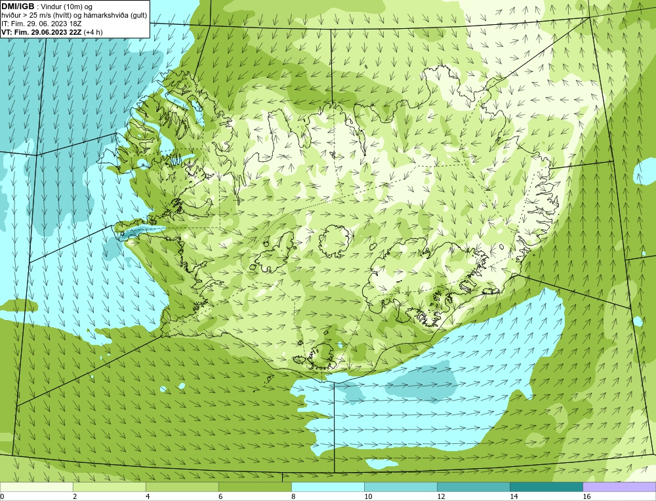Click the legend scale label 16
Viewport: 656px width, 501px height.
tap(586, 496)
